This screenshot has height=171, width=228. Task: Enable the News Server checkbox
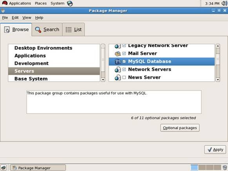pos(124,77)
